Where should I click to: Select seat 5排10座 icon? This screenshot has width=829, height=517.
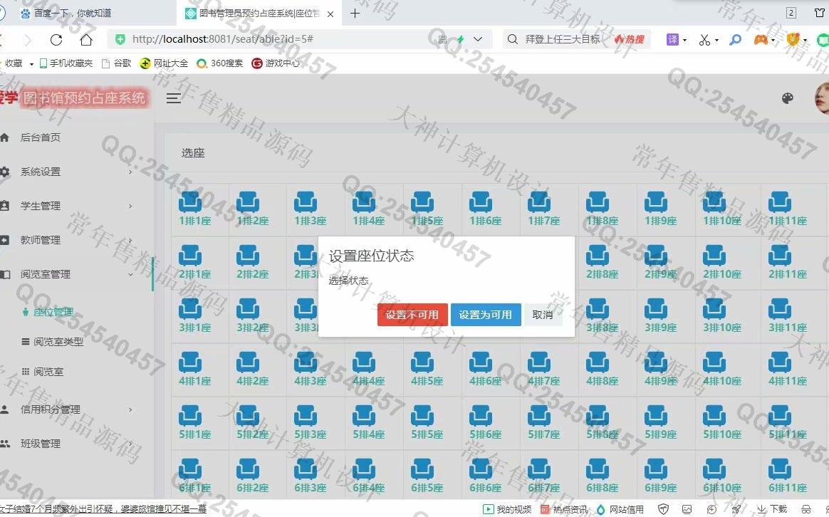point(714,415)
